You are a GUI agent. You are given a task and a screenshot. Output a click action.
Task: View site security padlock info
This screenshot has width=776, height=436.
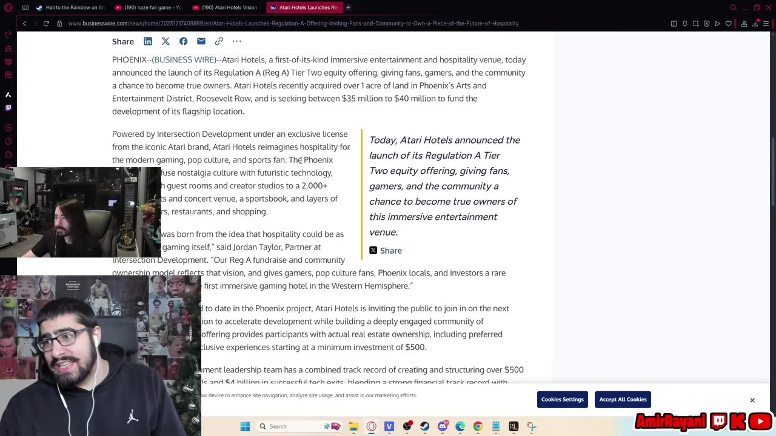point(59,24)
